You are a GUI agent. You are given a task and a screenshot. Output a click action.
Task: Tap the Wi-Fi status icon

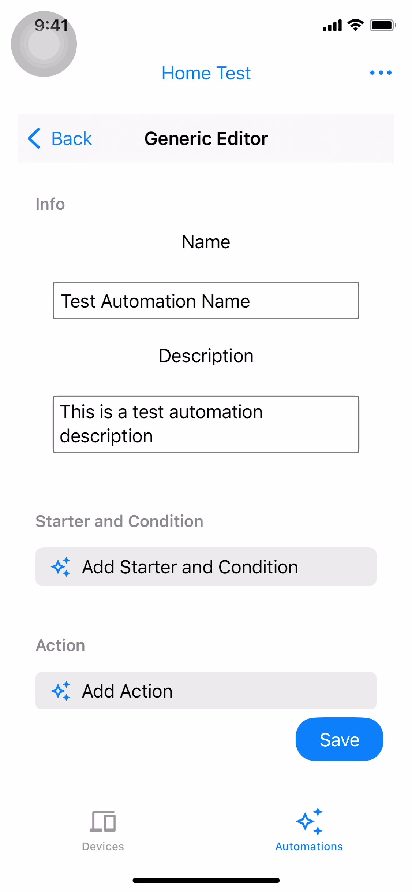(x=355, y=25)
